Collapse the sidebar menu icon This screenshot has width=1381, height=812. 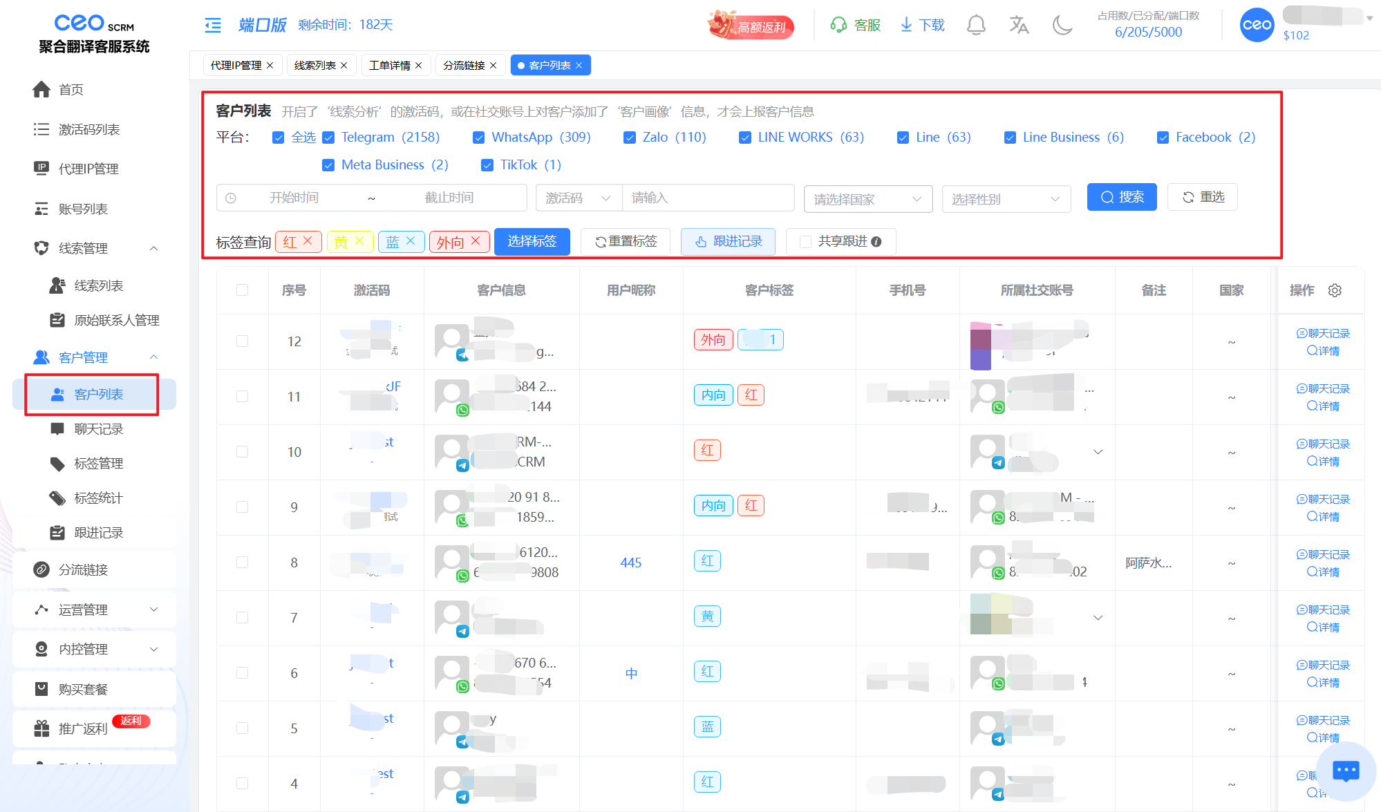[x=213, y=26]
